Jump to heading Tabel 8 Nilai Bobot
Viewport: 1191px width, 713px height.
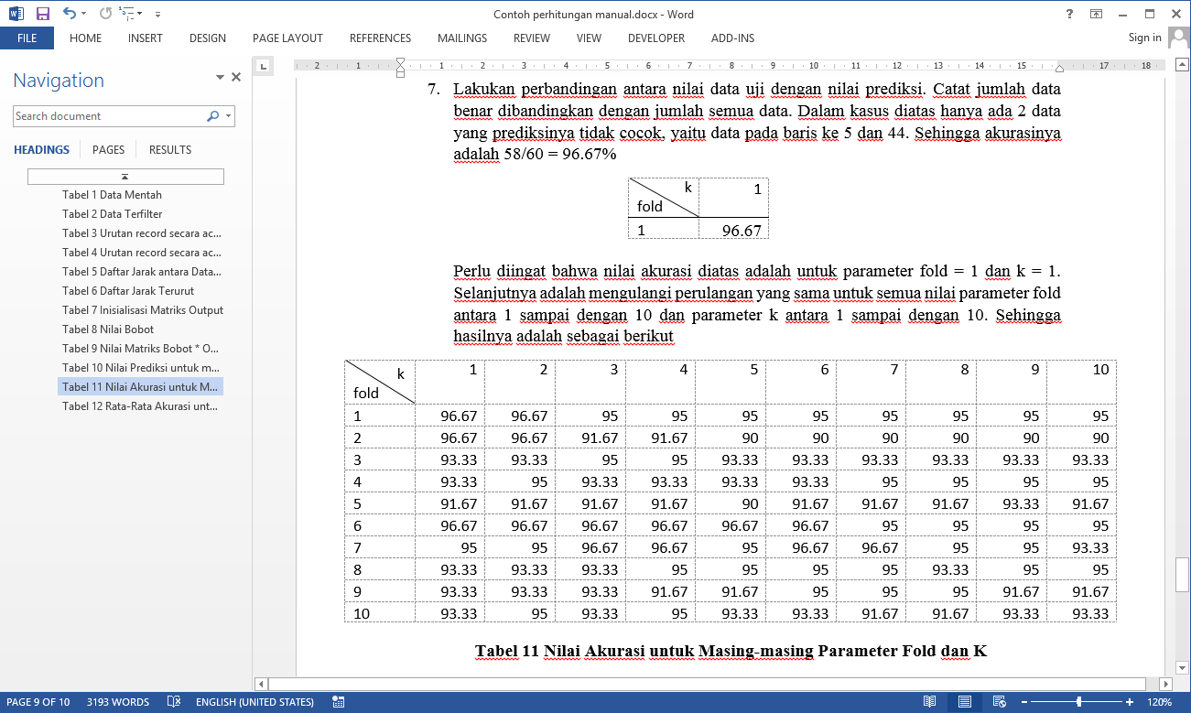click(x=108, y=329)
